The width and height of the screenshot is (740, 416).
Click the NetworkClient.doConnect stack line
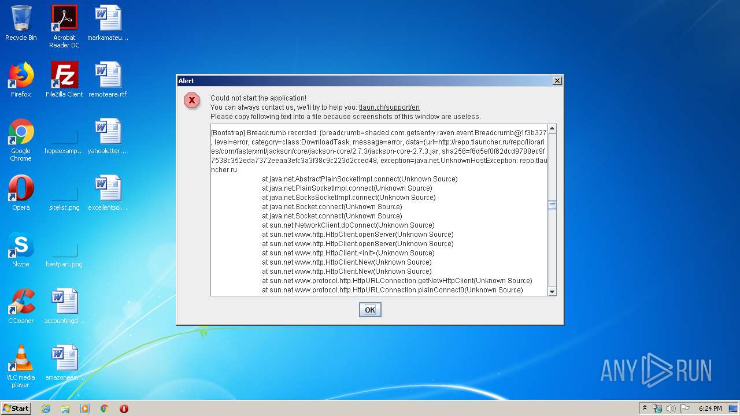[x=348, y=225]
